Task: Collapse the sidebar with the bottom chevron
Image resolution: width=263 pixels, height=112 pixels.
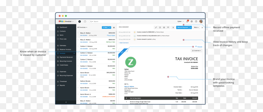Action: [x=66, y=102]
